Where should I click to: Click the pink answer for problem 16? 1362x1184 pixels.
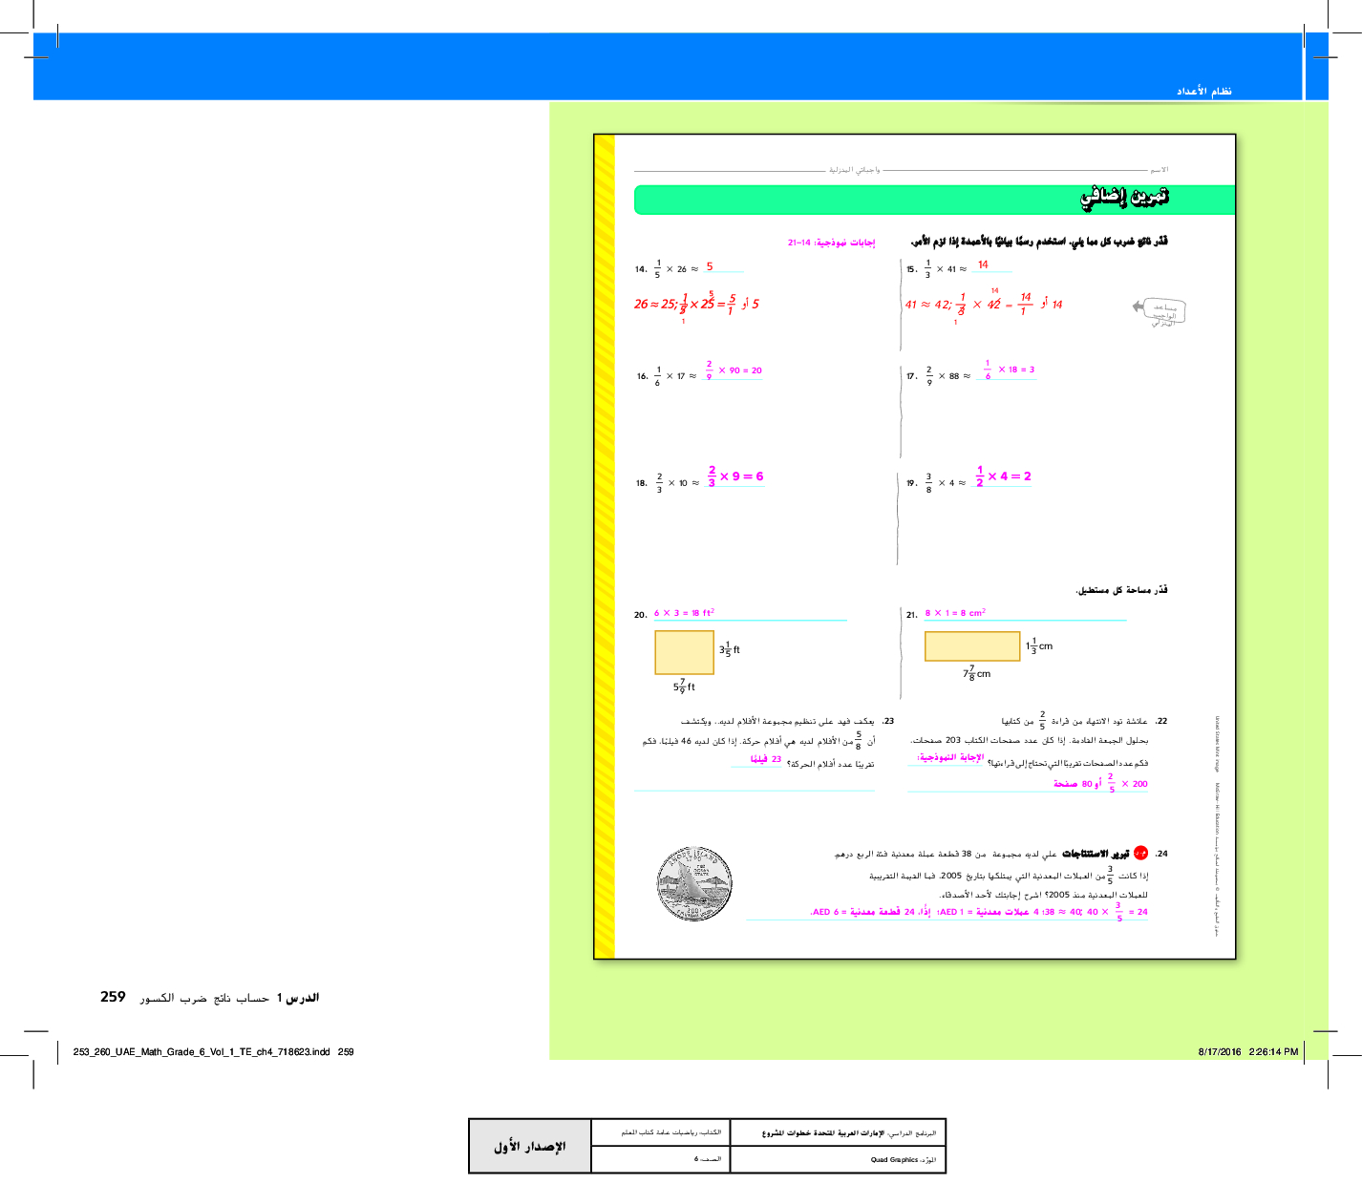[734, 370]
